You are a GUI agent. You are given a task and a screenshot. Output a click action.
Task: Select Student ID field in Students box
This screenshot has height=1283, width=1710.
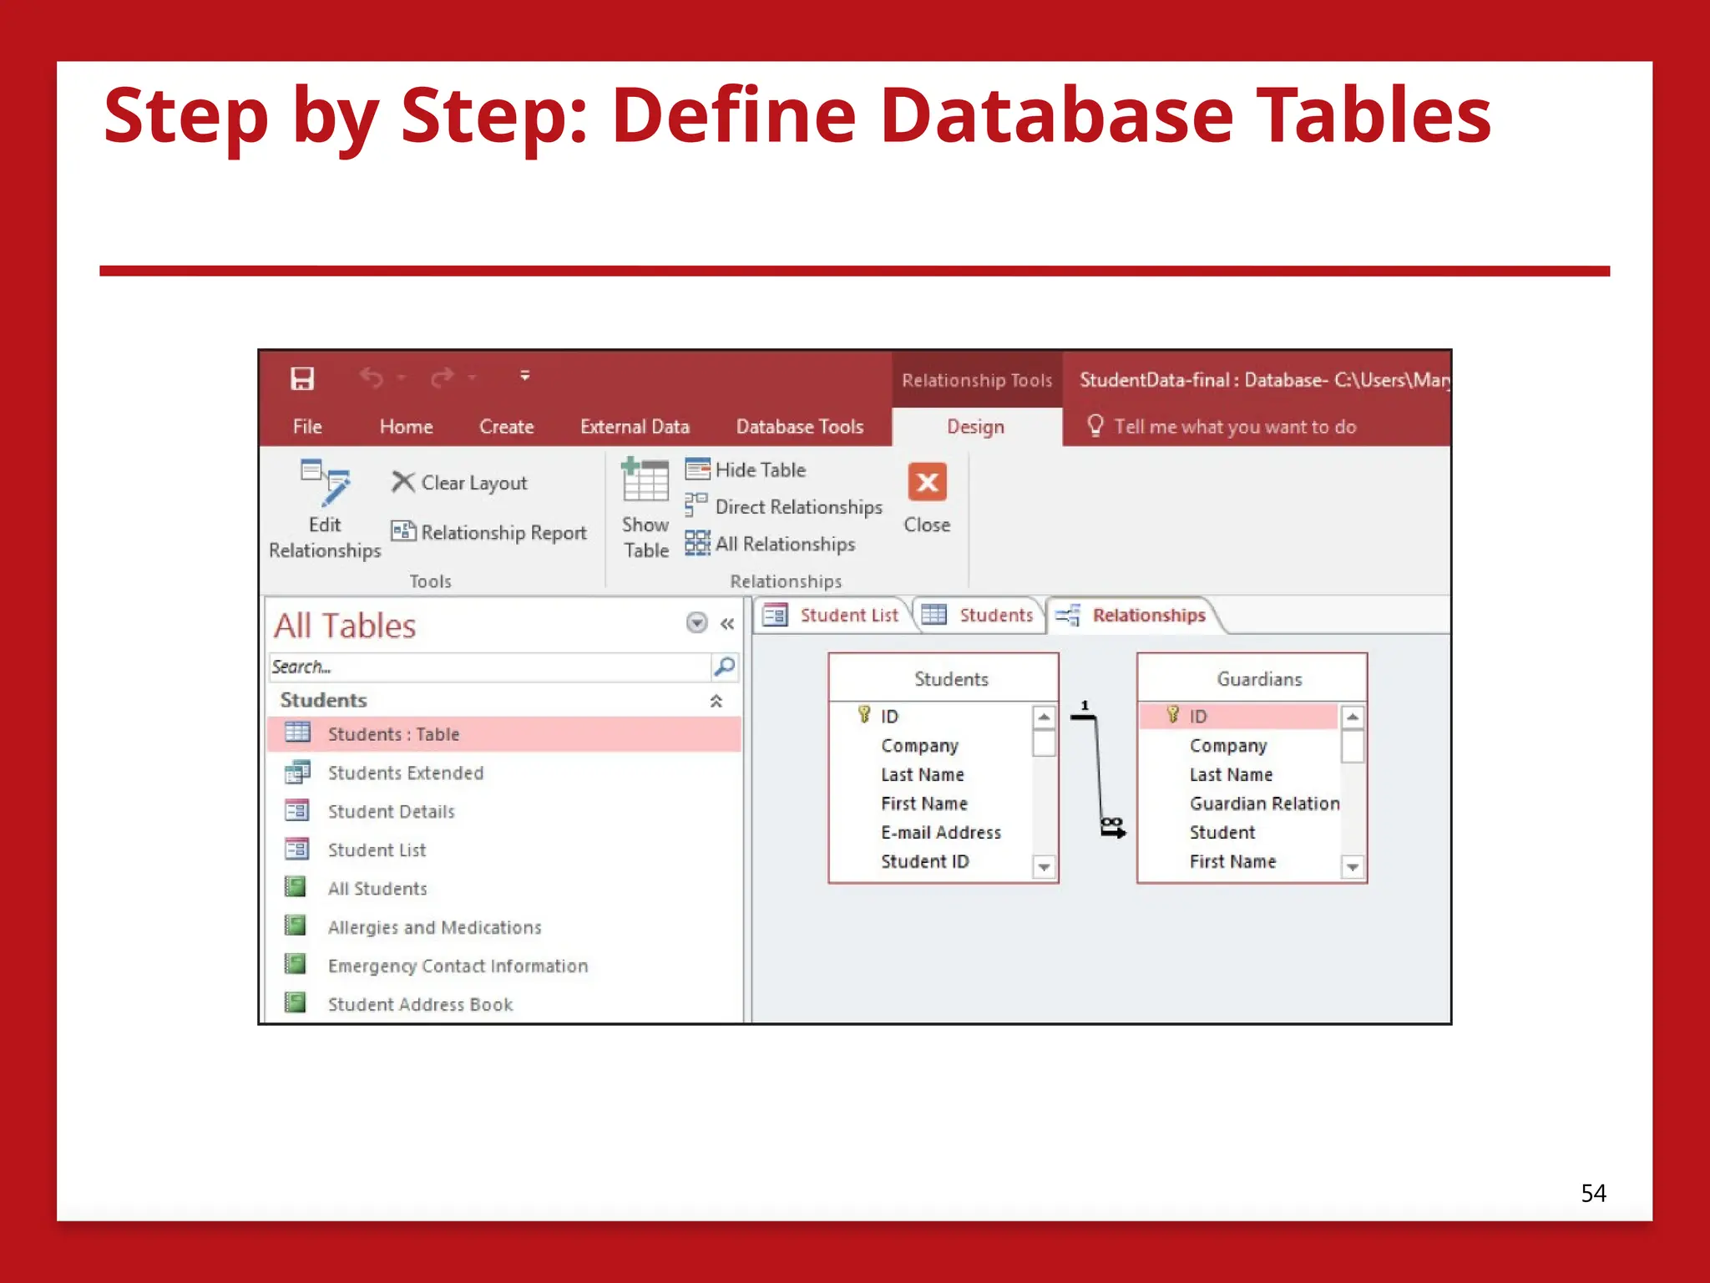click(924, 861)
